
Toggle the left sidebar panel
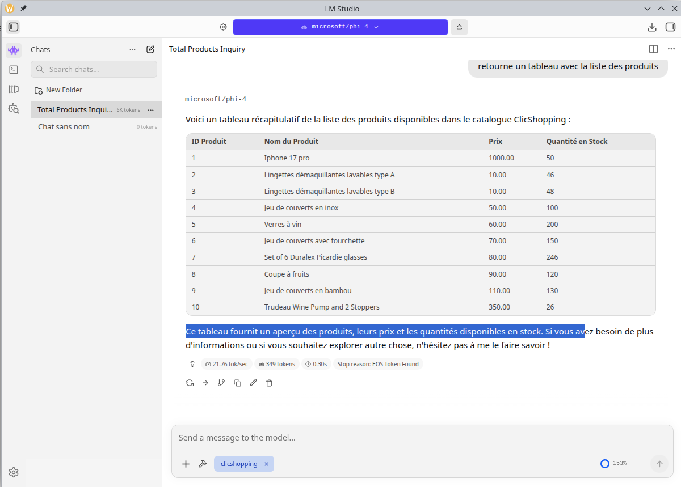click(x=14, y=27)
